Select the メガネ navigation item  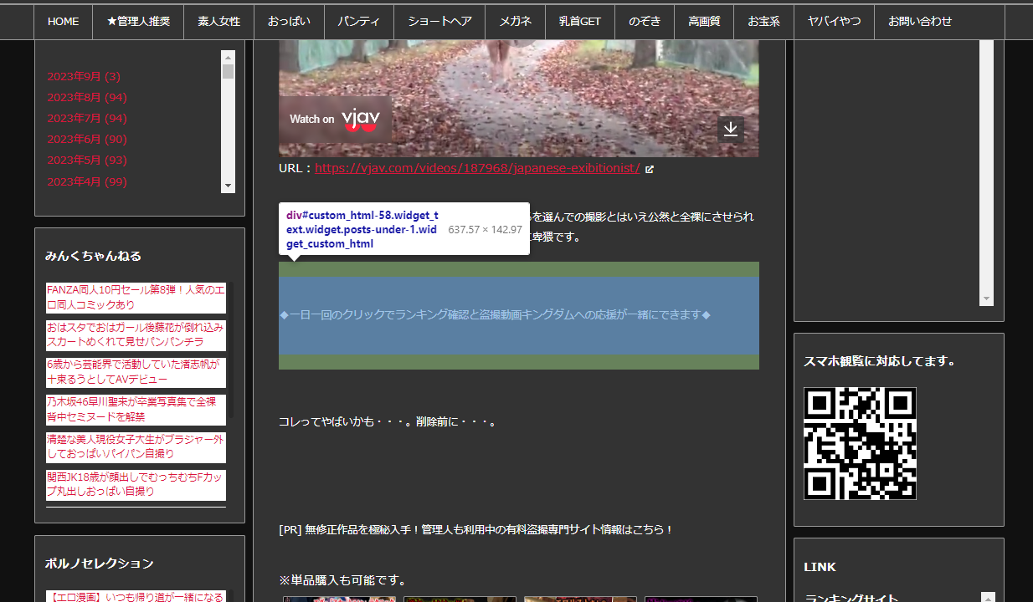coord(515,22)
